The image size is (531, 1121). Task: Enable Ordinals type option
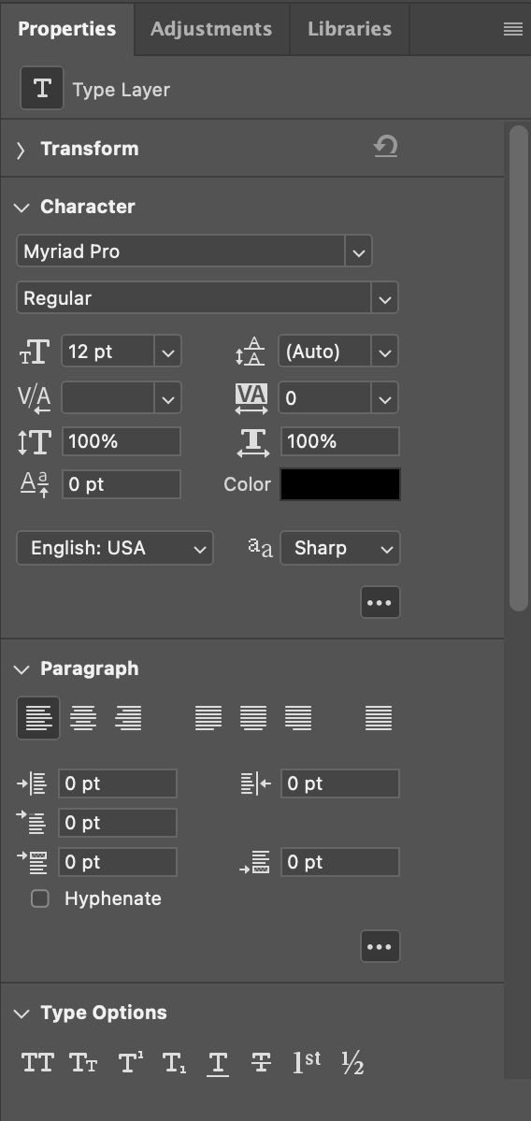(x=307, y=1062)
